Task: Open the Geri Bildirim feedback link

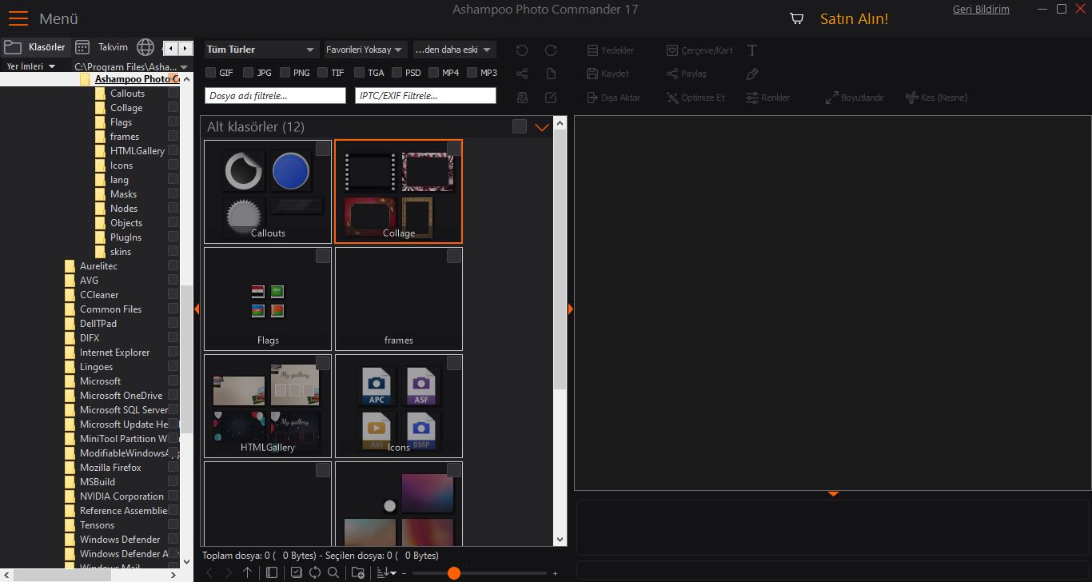Action: [981, 10]
